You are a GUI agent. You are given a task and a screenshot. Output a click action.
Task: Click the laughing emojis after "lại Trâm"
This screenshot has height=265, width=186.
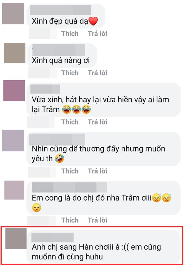point(77,109)
